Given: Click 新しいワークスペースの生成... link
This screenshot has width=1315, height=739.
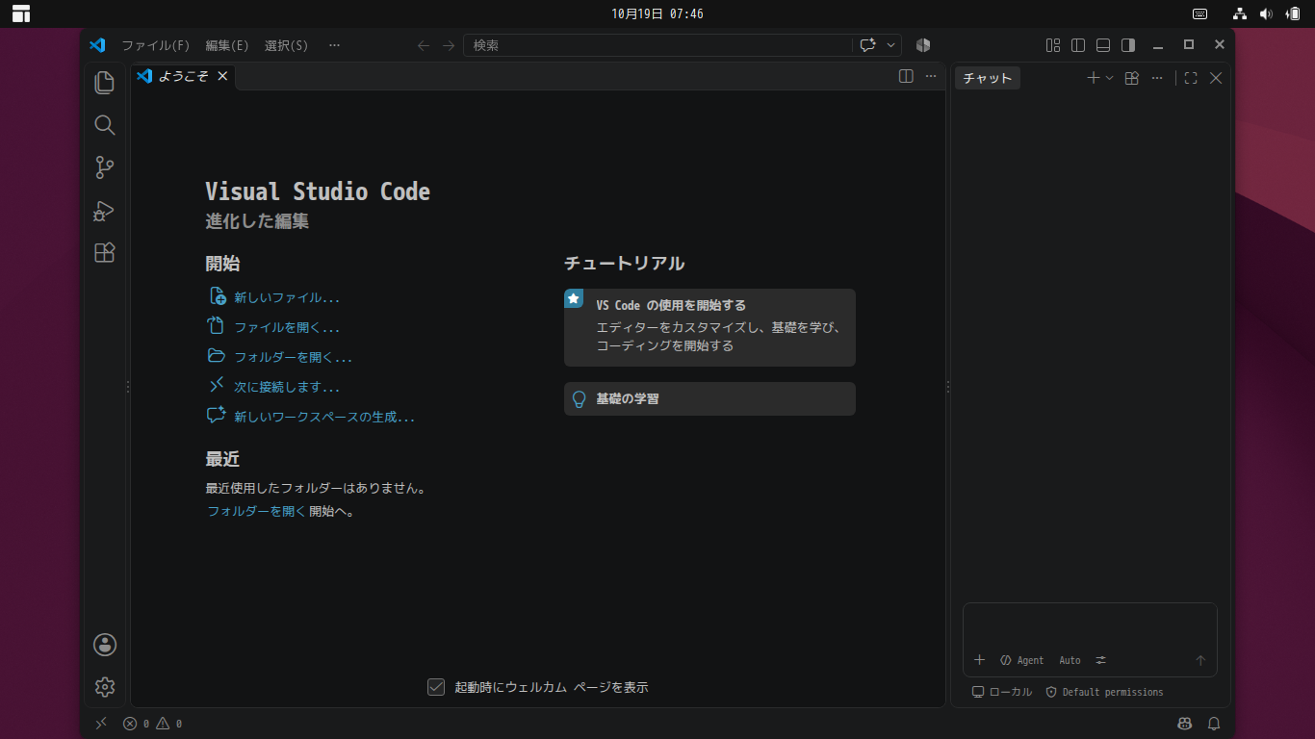Looking at the screenshot, I should pos(324,417).
